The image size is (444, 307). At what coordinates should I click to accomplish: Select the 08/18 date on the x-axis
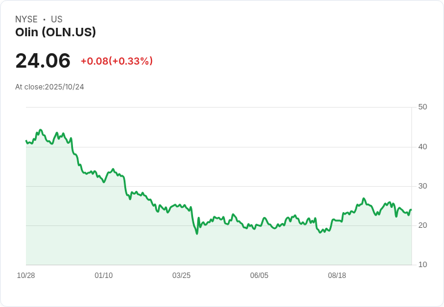(x=337, y=276)
